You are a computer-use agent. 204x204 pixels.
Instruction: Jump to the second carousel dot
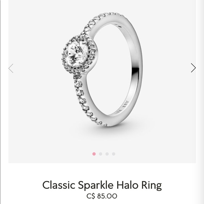tap(101, 154)
